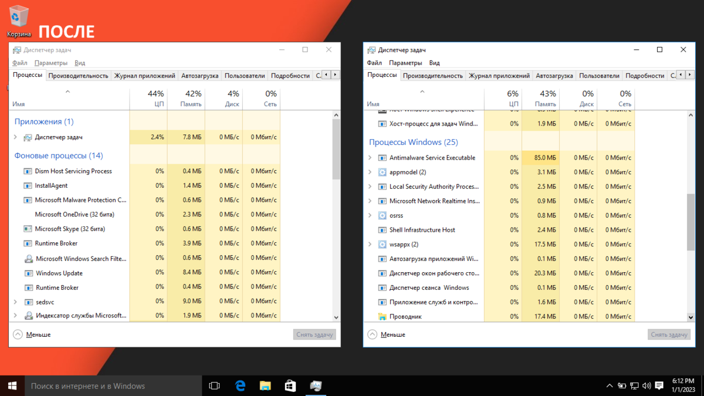Click the InstallAgent process icon
This screenshot has height=396, width=704.
pos(28,185)
